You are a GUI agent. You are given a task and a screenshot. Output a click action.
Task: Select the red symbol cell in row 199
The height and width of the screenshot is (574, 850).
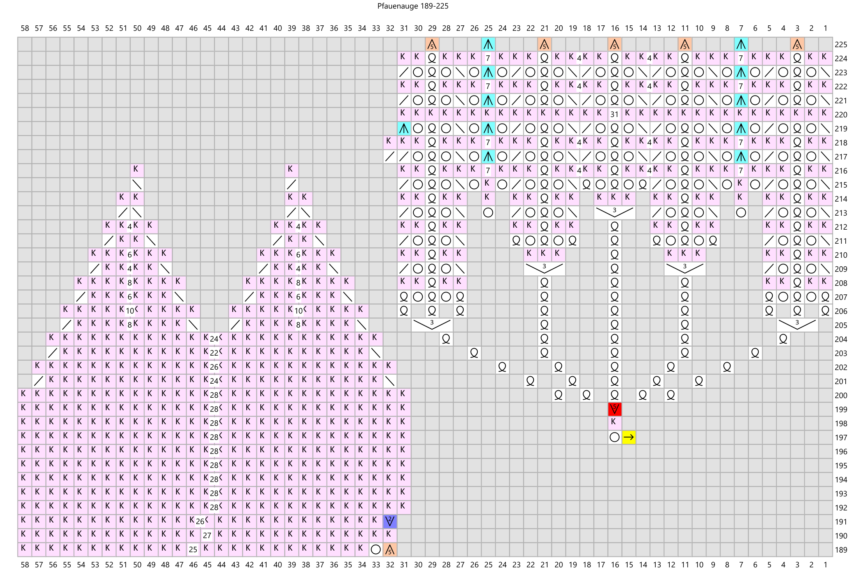tap(615, 409)
